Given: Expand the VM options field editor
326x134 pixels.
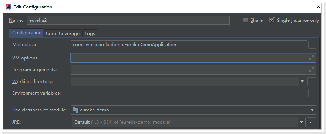Looking at the screenshot, I should [x=311, y=58].
